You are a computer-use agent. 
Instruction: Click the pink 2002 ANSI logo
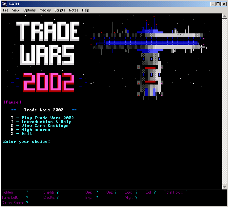click(x=49, y=82)
